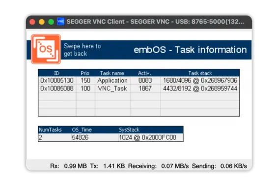Click the Tx 1.41 KB status entry

(108, 166)
